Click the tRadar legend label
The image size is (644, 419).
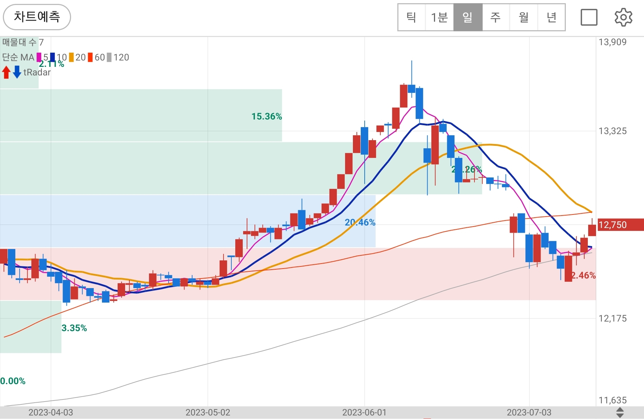(37, 72)
